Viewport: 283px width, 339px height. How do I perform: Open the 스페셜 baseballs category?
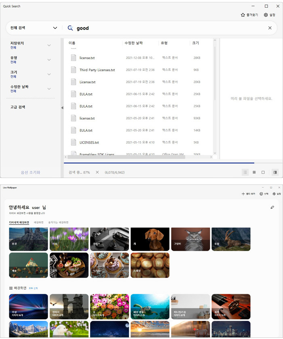[150, 265]
